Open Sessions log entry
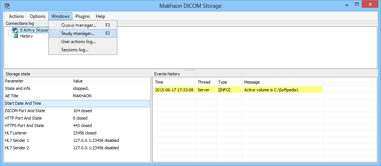Image resolution: width=381 pixels, height=166 pixels. coord(82,50)
